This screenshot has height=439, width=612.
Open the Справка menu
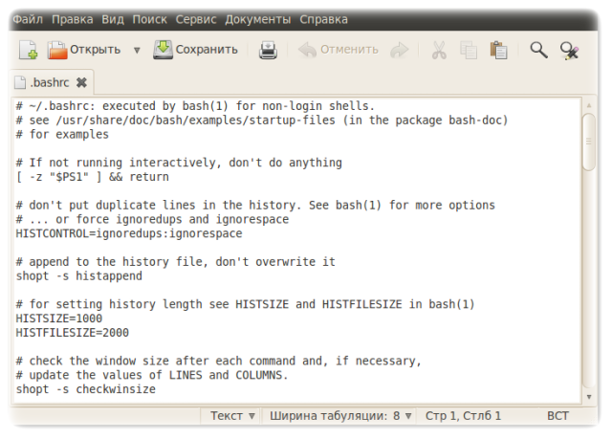click(x=323, y=19)
